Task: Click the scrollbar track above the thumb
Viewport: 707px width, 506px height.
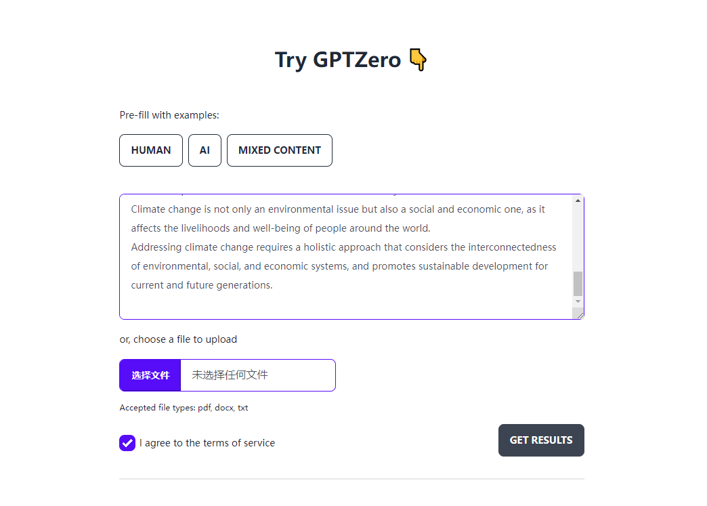Action: coord(578,237)
